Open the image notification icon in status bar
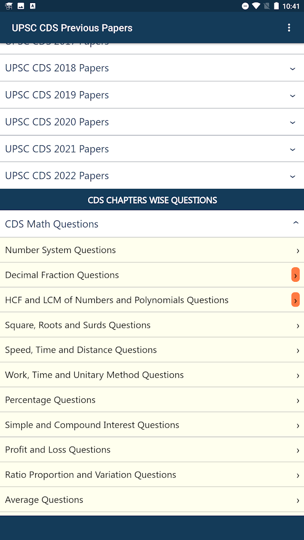304x540 pixels. (x=21, y=6)
